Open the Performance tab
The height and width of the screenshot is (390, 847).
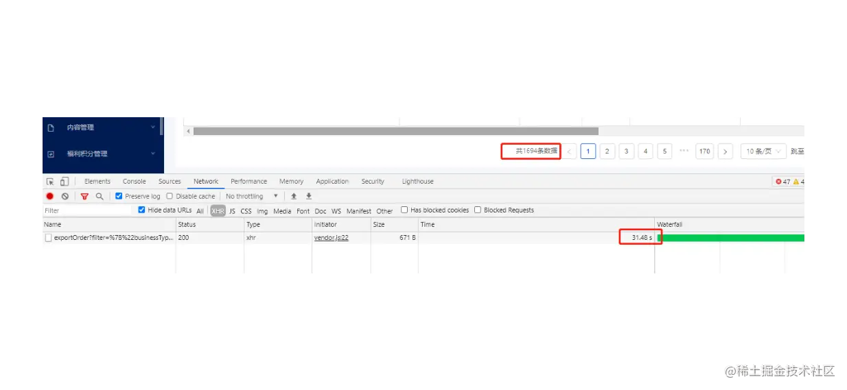pos(248,182)
